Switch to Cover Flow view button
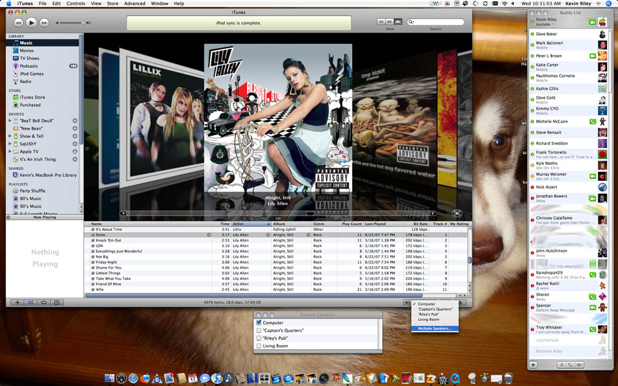 point(397,22)
